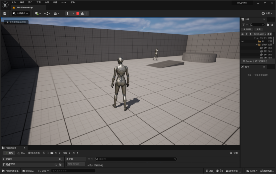
Task: Select the 细节 details tab
Action: [247, 67]
